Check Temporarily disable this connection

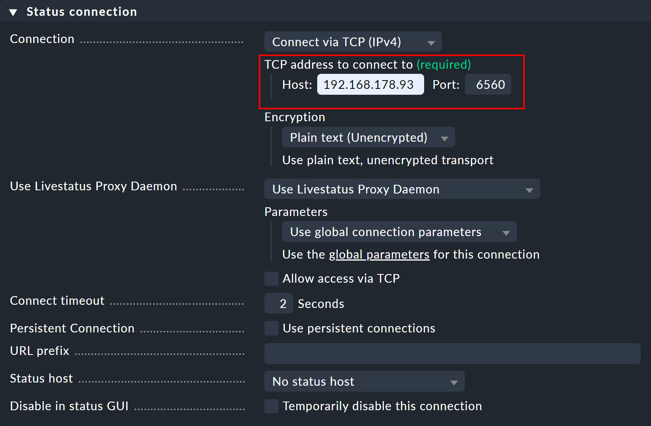click(271, 406)
